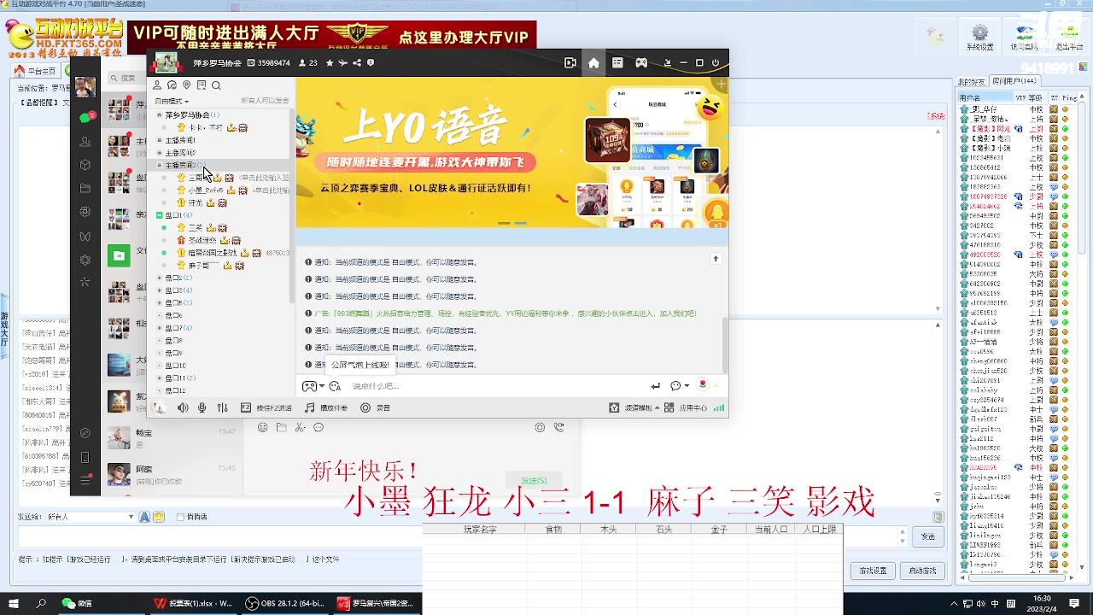Open 应用中心 from the bottom bar
The width and height of the screenshot is (1093, 615).
tap(693, 407)
